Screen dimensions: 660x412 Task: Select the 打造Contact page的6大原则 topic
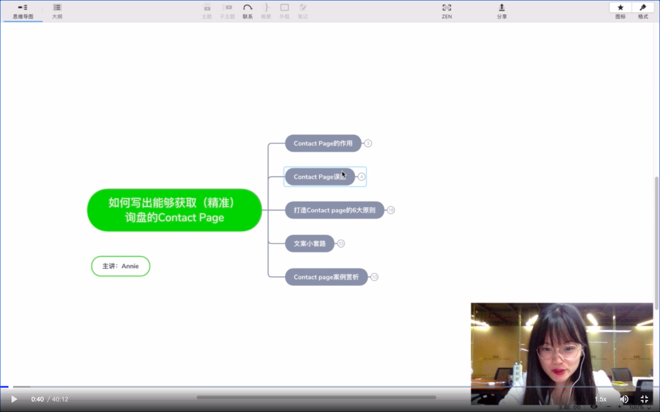[335, 210]
